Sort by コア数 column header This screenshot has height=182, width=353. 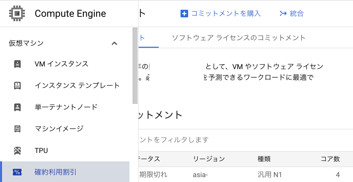tap(330, 159)
